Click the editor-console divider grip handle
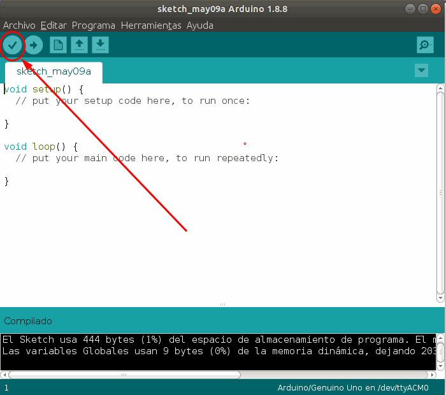 pos(223,305)
